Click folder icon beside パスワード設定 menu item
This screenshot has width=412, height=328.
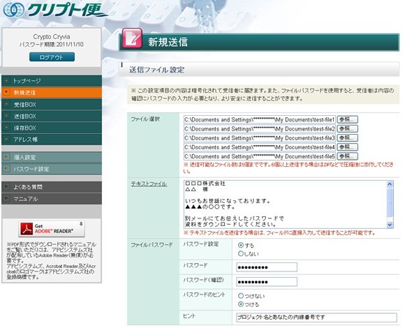pyautogui.click(x=6, y=169)
